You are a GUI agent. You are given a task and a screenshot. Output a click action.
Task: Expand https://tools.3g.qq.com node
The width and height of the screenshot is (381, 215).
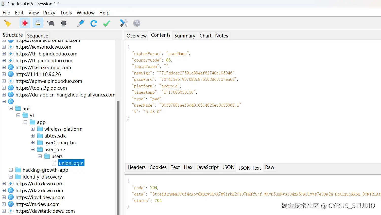pyautogui.click(x=4, y=88)
